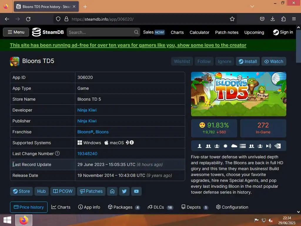Viewport: 301px width, 226px height.
Task: Click the Single-player category icon
Action: (x=200, y=146)
